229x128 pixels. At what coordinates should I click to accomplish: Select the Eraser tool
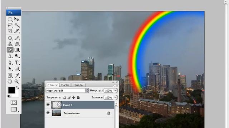coord(10,50)
